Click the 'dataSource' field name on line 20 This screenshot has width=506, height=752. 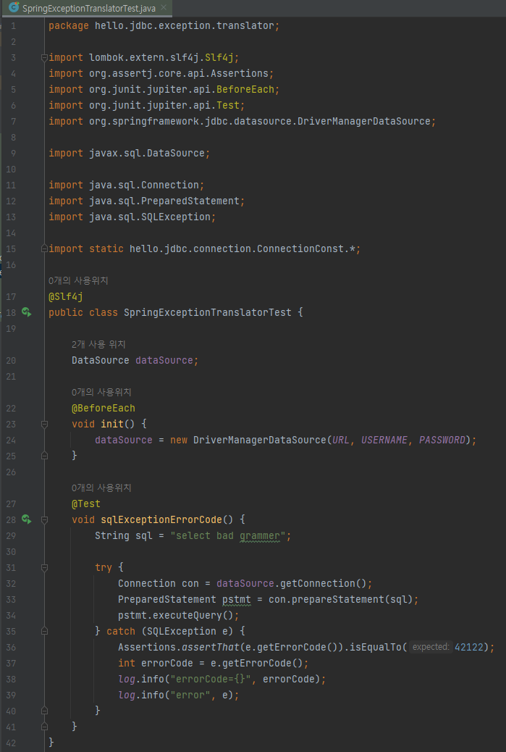pyautogui.click(x=164, y=360)
